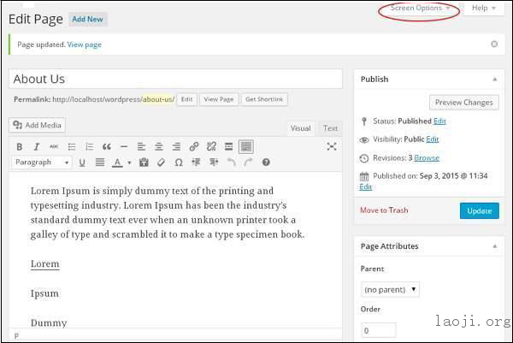This screenshot has width=513, height=343.
Task: Follow the View page link
Action: click(85, 44)
